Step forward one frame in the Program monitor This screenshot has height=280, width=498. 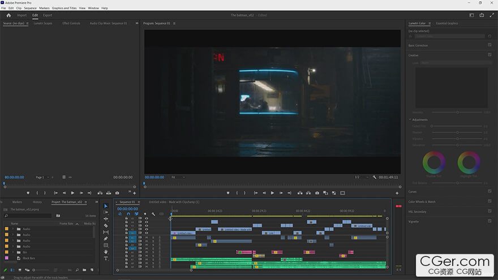point(281,193)
